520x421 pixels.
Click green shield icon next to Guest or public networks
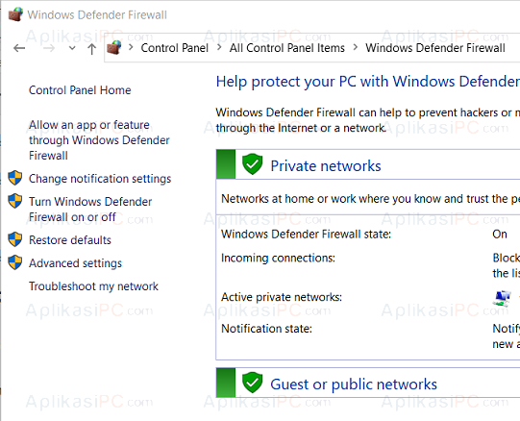[253, 383]
